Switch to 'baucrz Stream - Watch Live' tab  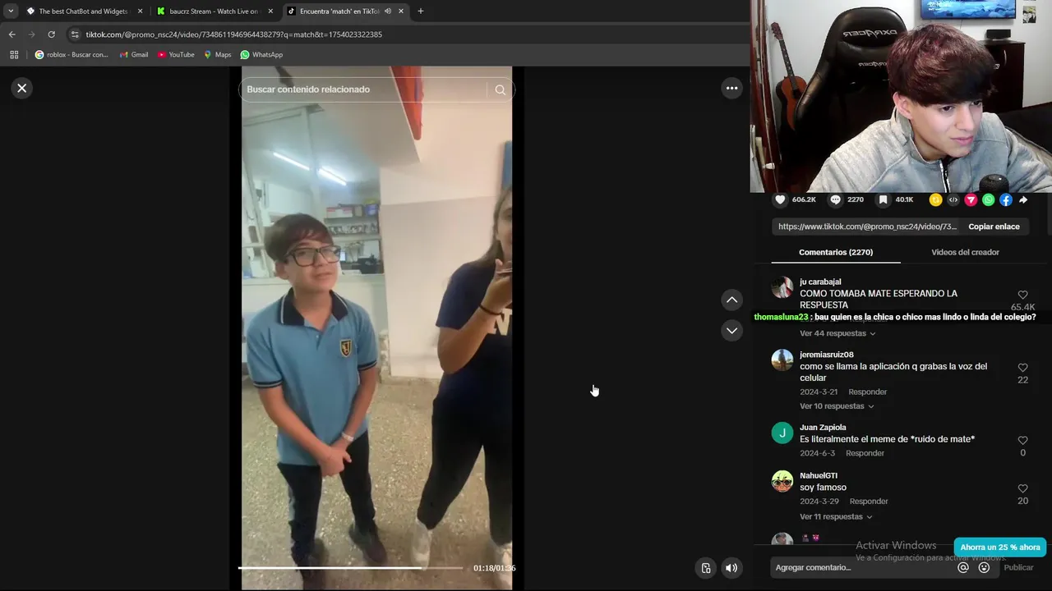coord(214,11)
